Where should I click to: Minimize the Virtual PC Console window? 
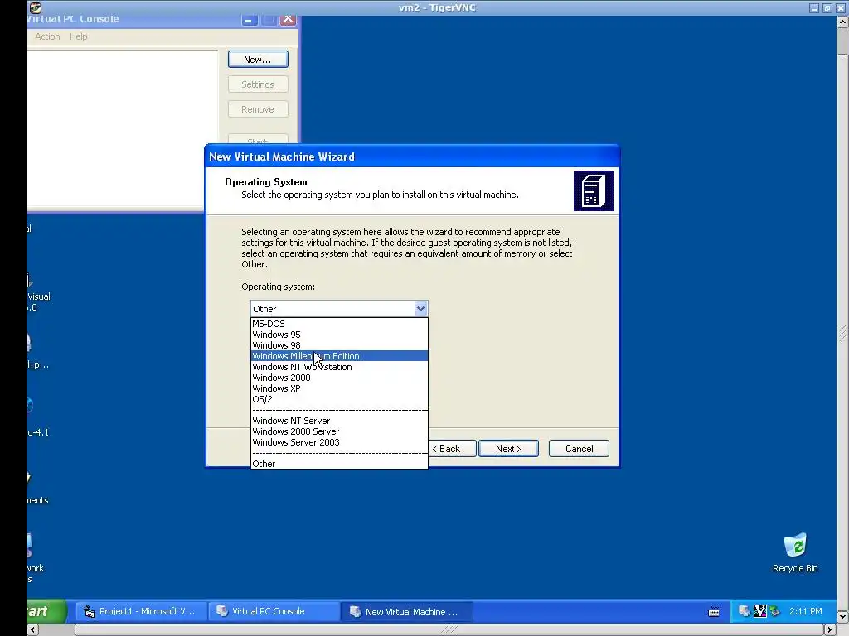(x=249, y=20)
